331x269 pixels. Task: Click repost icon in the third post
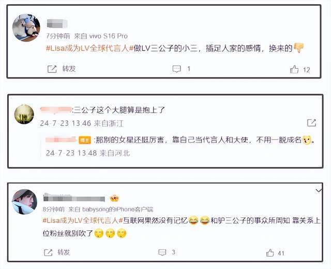point(48,252)
